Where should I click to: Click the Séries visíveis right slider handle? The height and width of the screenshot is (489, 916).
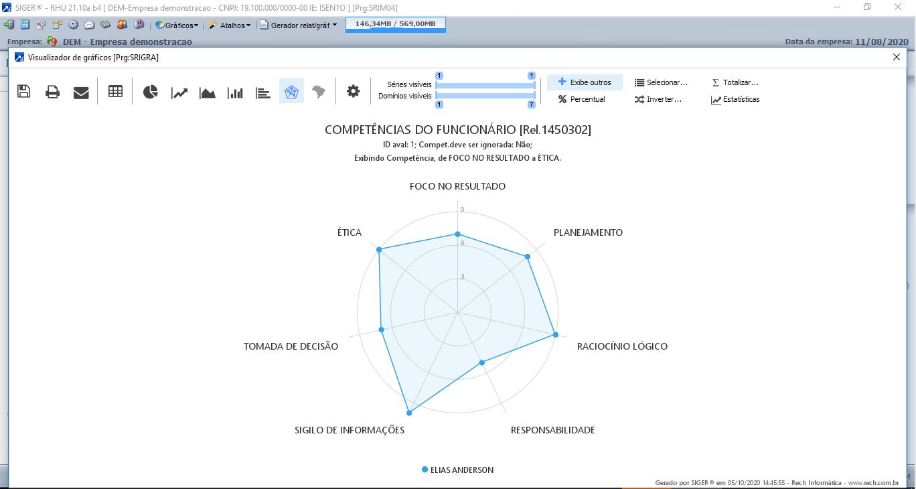pos(532,76)
